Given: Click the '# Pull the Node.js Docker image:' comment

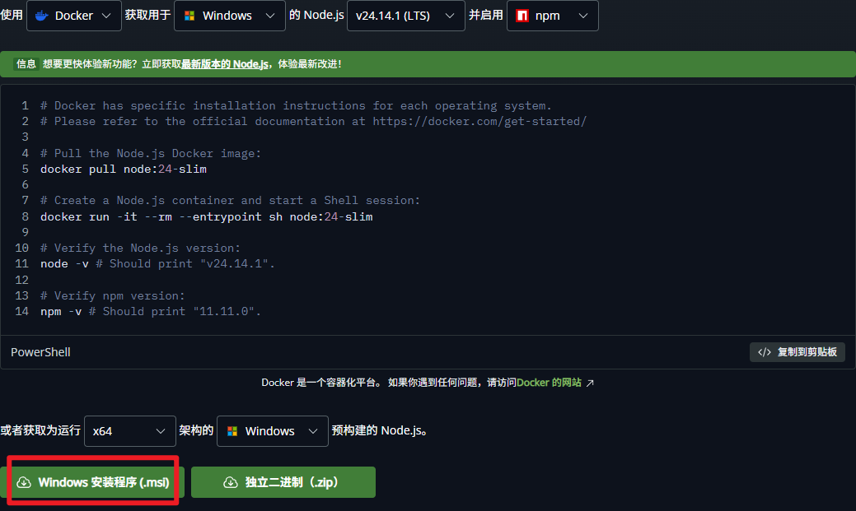Looking at the screenshot, I should click(x=151, y=153).
